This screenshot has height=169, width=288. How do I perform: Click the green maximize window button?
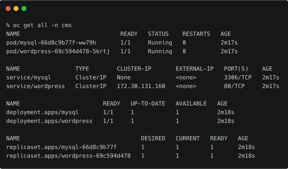(24, 8)
